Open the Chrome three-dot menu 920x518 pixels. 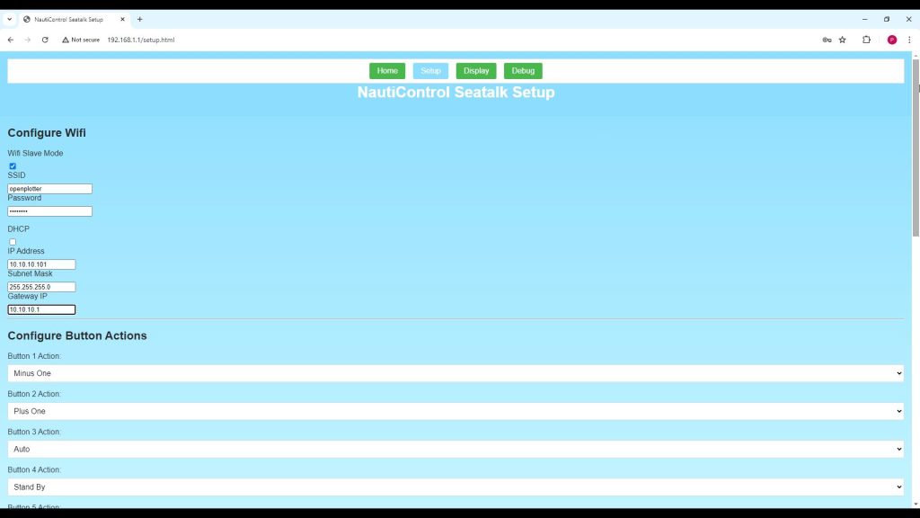click(909, 40)
